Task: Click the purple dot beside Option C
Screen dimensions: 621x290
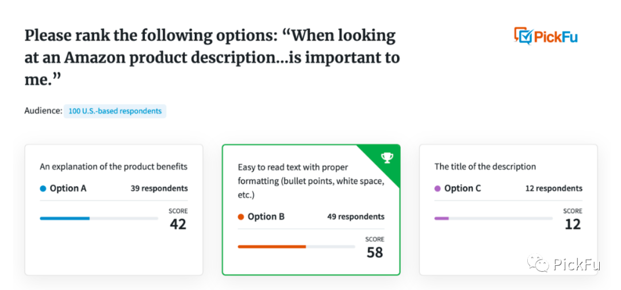Action: [x=438, y=188]
